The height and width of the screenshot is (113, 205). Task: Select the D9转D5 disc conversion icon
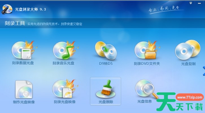[106, 51]
